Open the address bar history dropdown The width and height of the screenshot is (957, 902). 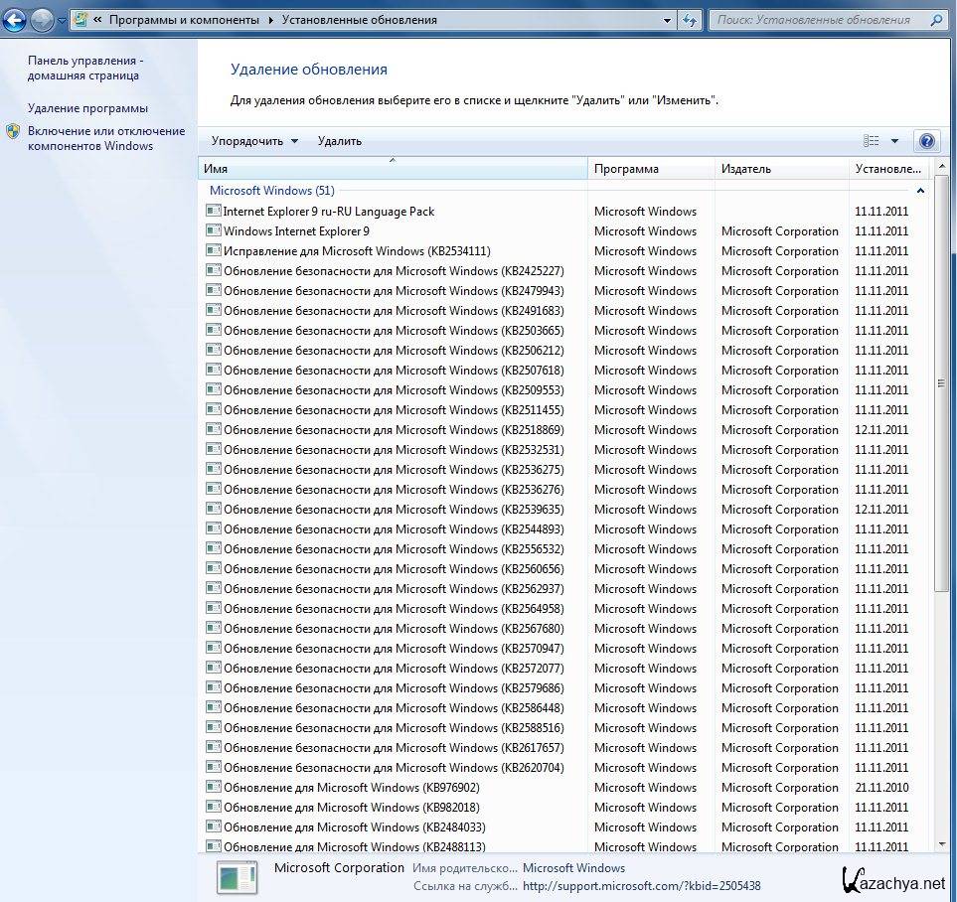point(667,20)
